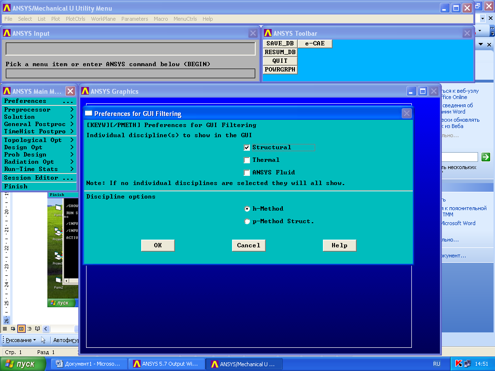Maximize the ANSYS Graphics window
The image size is (495, 371).
pyautogui.click(x=422, y=91)
